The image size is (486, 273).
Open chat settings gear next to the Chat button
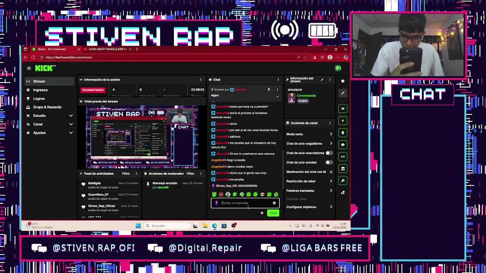[x=262, y=213]
